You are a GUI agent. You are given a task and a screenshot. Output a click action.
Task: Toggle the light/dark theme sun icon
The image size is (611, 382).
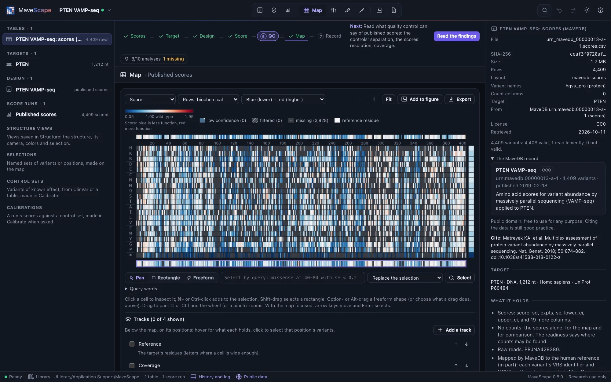[587, 10]
